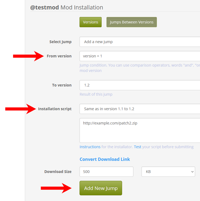Focus the From version condition field
Image resolution: width=200 pixels, height=201 pixels.
tap(140, 56)
